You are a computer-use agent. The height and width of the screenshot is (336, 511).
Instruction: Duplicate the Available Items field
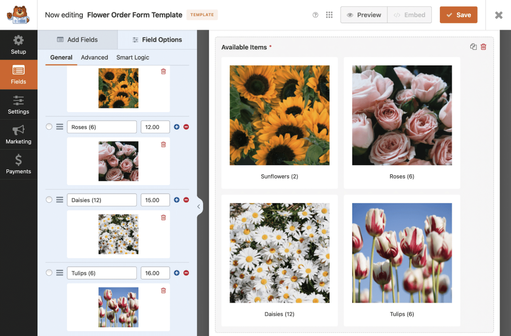pos(473,47)
